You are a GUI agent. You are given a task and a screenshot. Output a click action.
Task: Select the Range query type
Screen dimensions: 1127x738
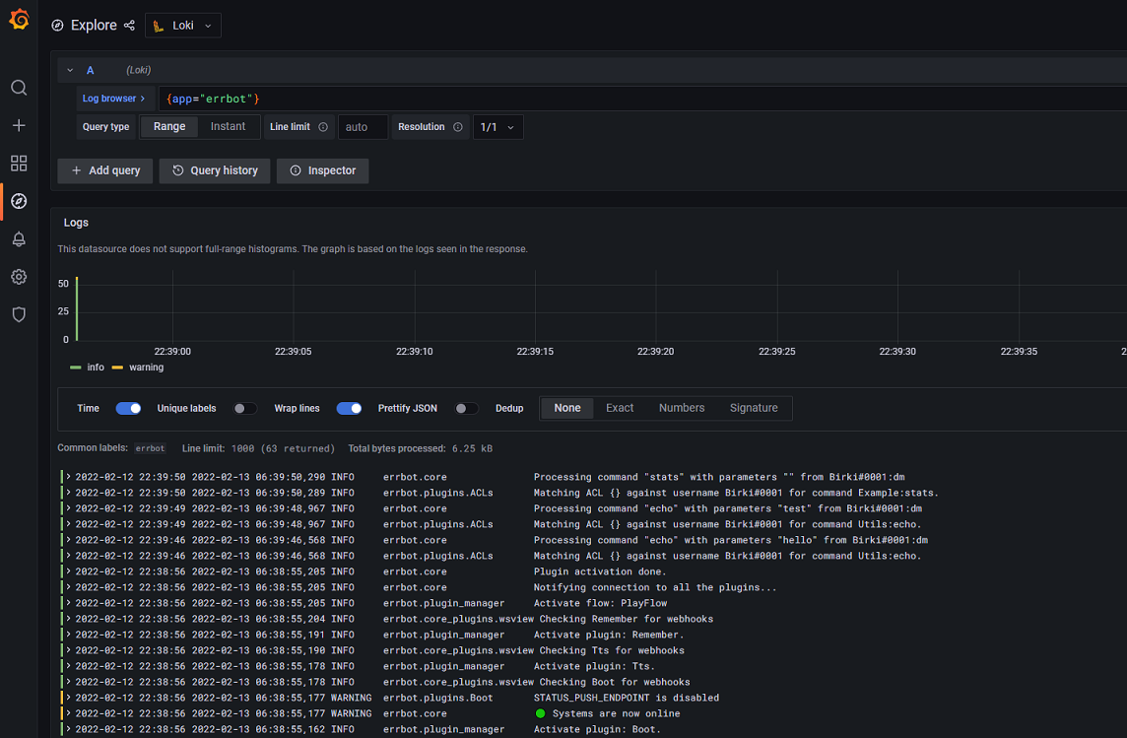pos(168,126)
